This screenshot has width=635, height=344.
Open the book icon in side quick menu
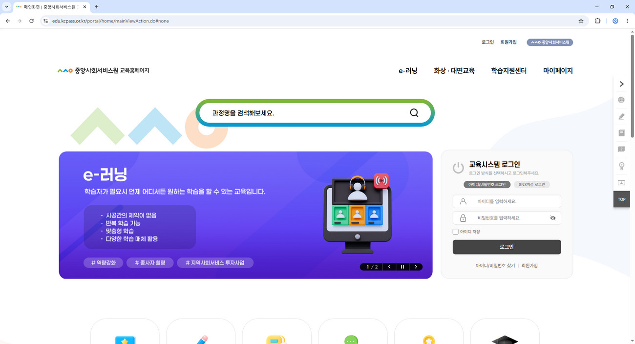coord(621,133)
